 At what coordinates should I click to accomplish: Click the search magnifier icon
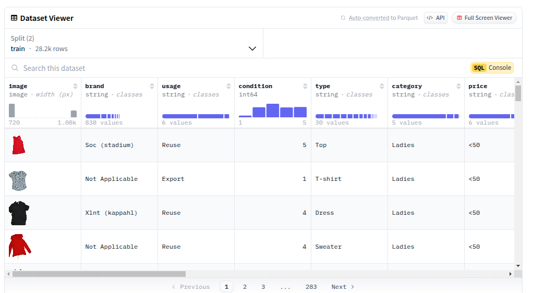15,68
